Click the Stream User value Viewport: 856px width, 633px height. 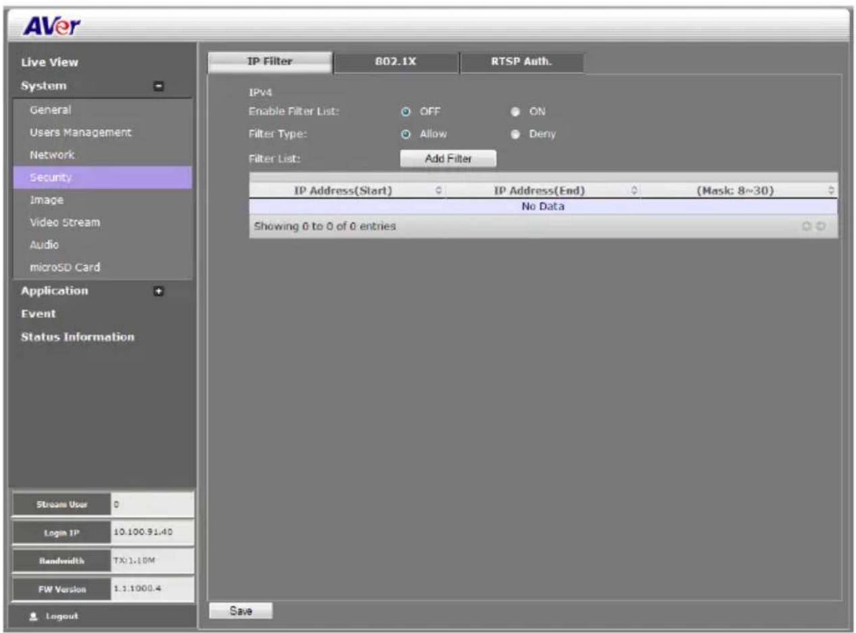[x=151, y=504]
